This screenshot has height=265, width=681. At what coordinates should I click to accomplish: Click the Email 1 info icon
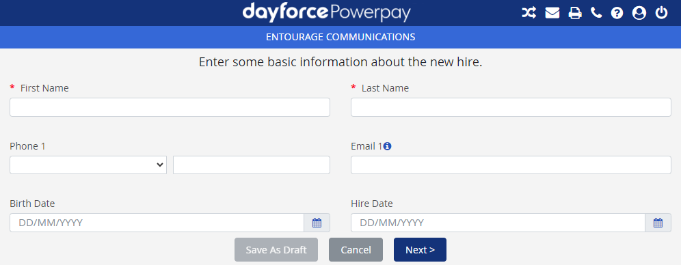pos(388,147)
